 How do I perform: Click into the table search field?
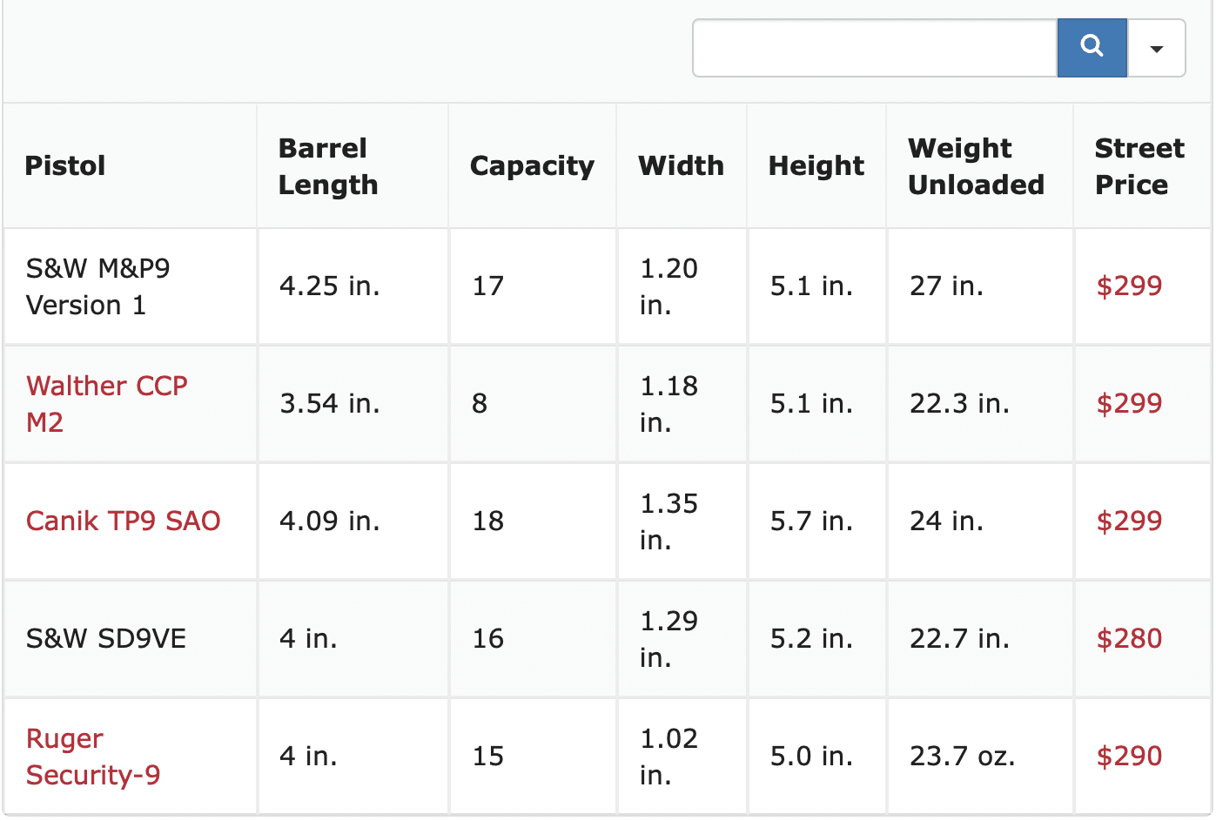click(x=874, y=48)
